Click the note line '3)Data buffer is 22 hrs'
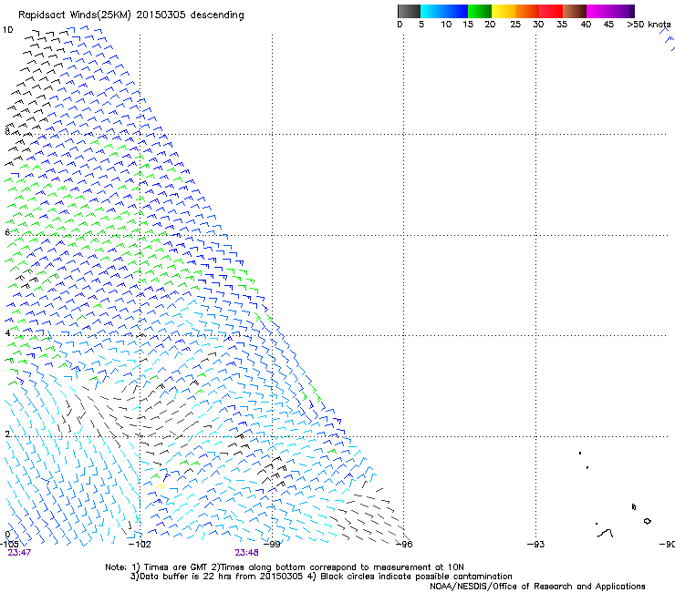The width and height of the screenshot is (675, 592). (321, 577)
